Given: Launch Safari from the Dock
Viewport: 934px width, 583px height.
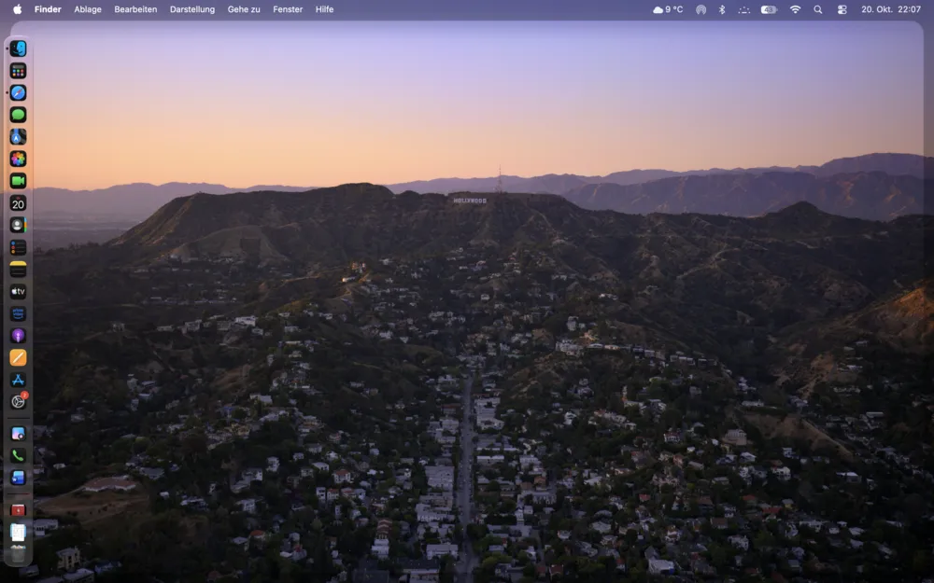Looking at the screenshot, I should click(x=18, y=92).
